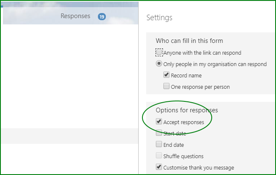This screenshot has height=175, width=276.
Task: Click the 'Accept responses' label text
Action: click(184, 122)
